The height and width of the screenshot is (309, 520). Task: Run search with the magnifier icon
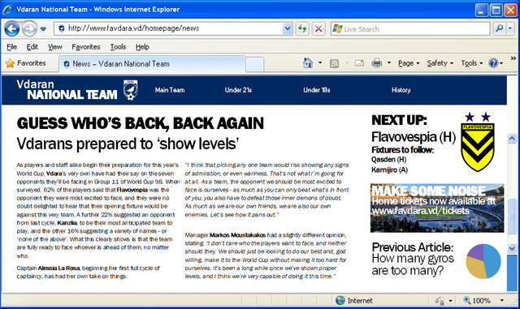coord(499,29)
